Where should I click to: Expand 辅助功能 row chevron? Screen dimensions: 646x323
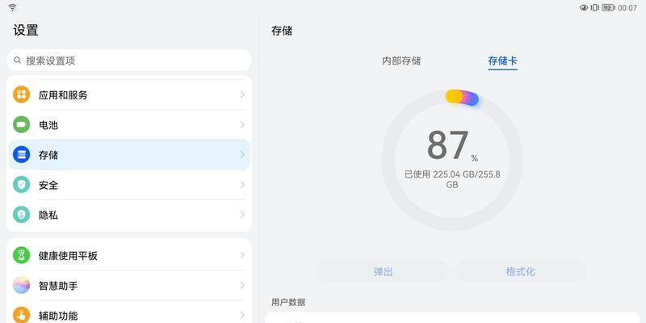(x=242, y=315)
